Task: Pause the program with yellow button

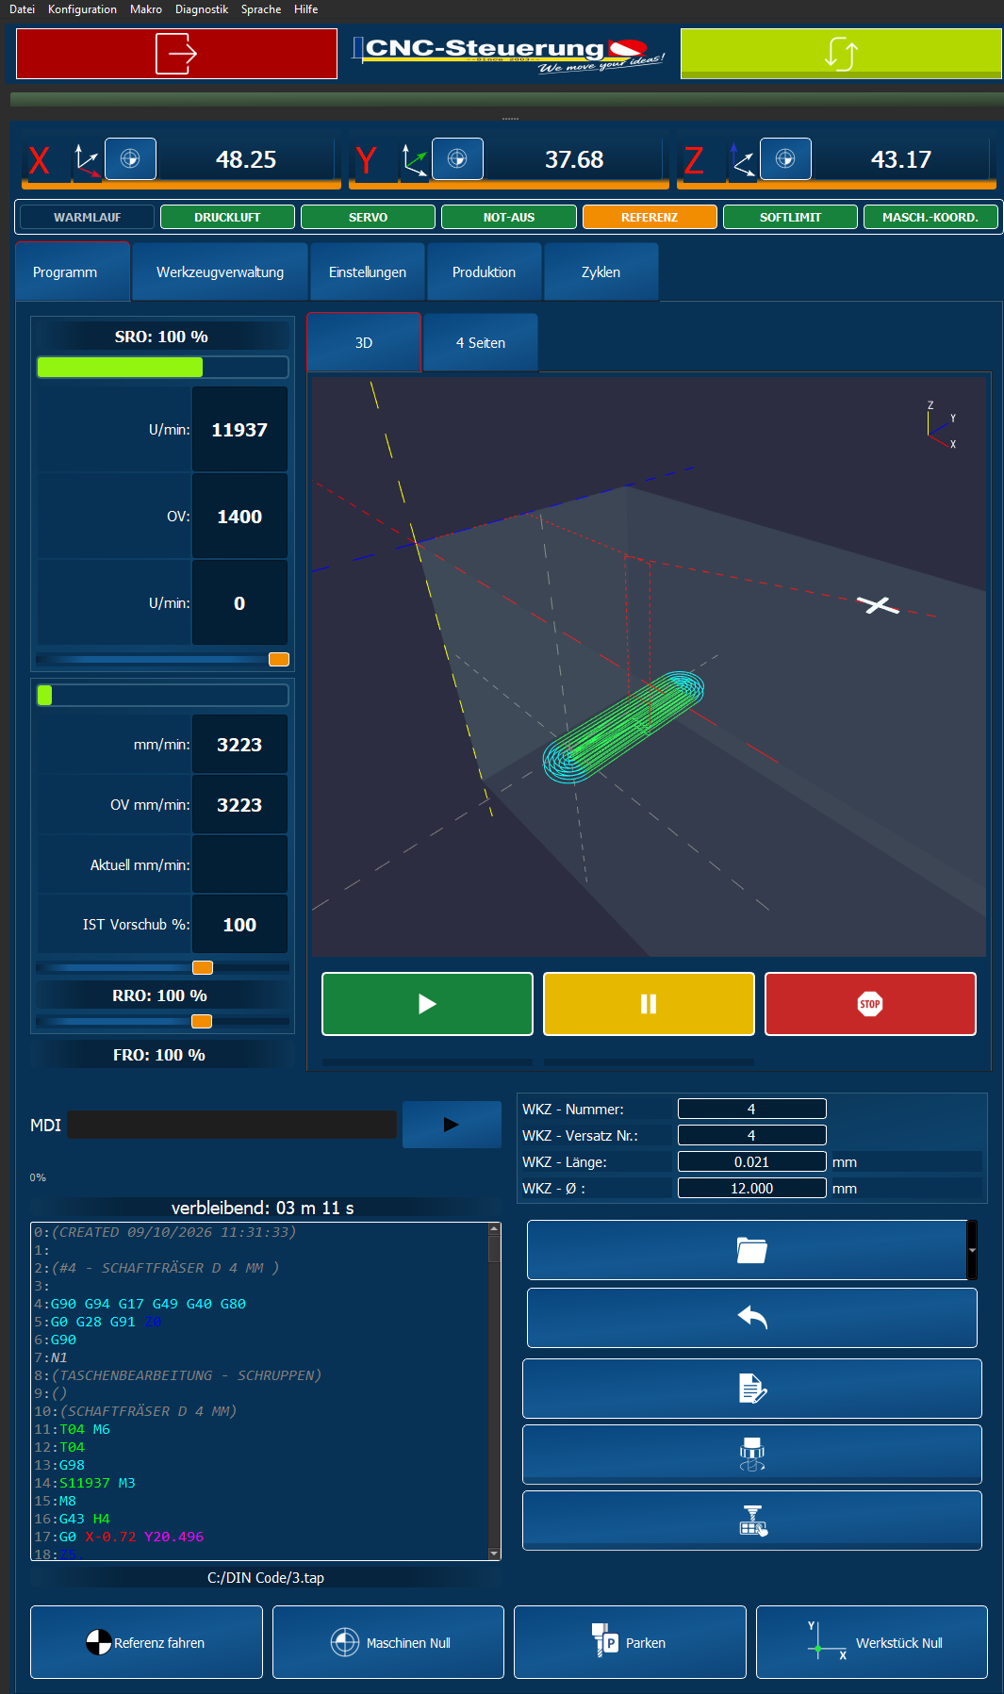Action: [x=649, y=1004]
